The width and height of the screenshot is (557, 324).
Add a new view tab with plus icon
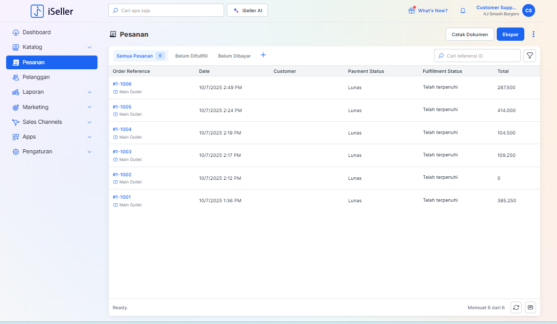[x=263, y=55]
